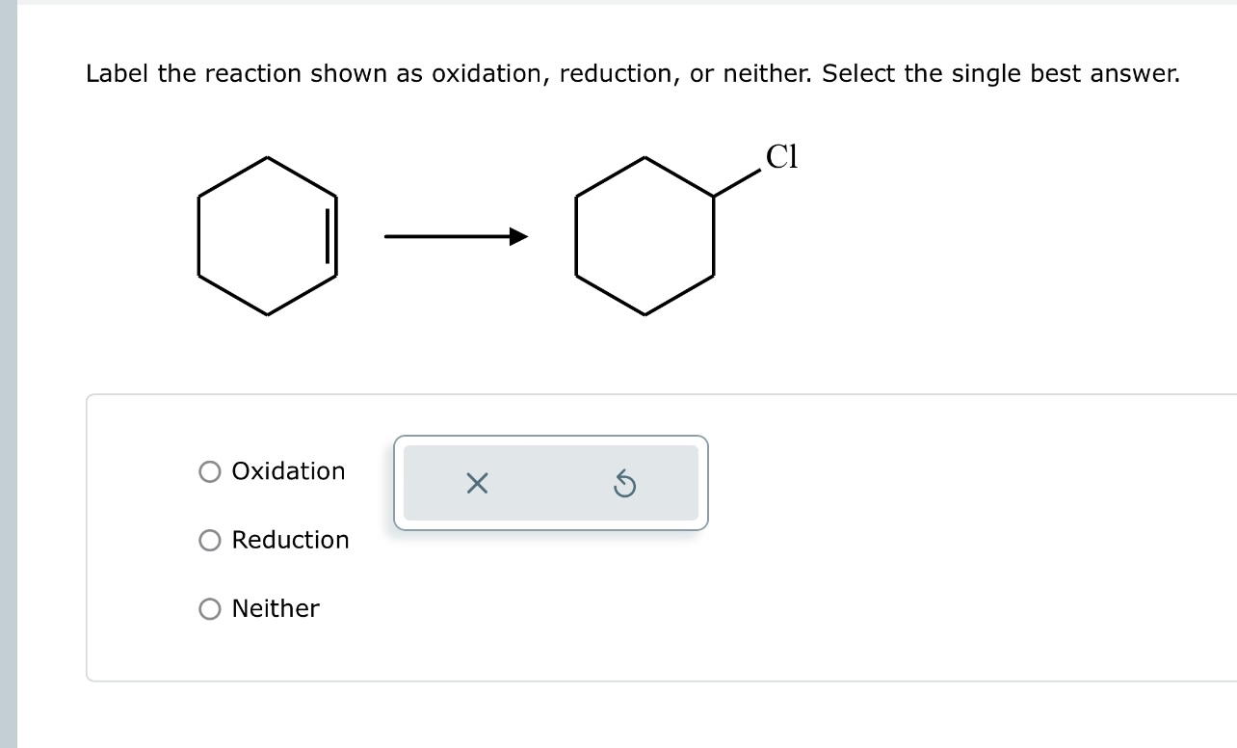Click the question prompt text

tap(632, 73)
